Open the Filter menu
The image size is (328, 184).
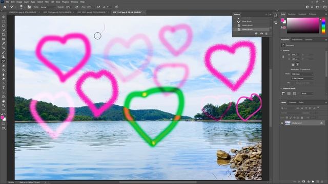point(47,2)
